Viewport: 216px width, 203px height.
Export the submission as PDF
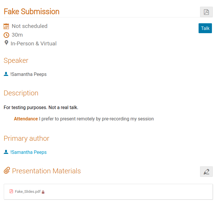[x=206, y=12]
